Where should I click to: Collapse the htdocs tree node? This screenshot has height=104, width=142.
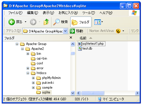tap(28, 73)
